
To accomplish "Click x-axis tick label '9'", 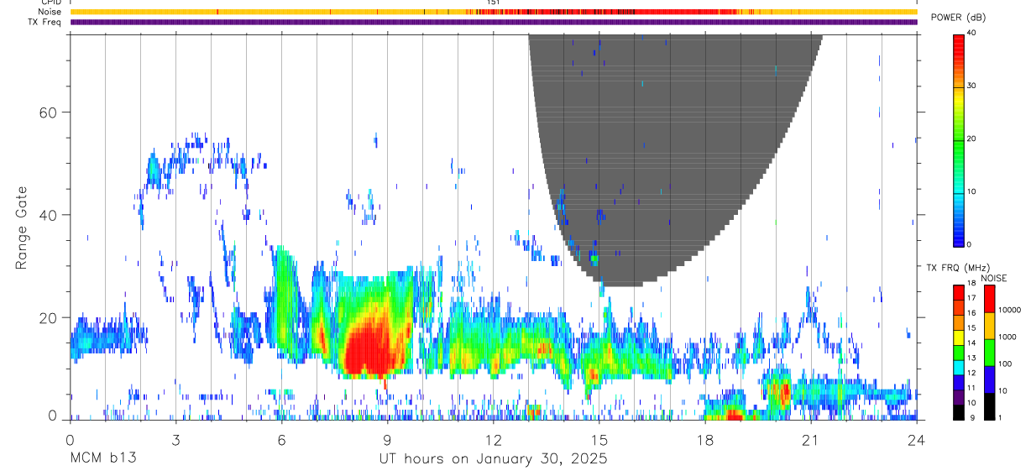I will [x=387, y=439].
